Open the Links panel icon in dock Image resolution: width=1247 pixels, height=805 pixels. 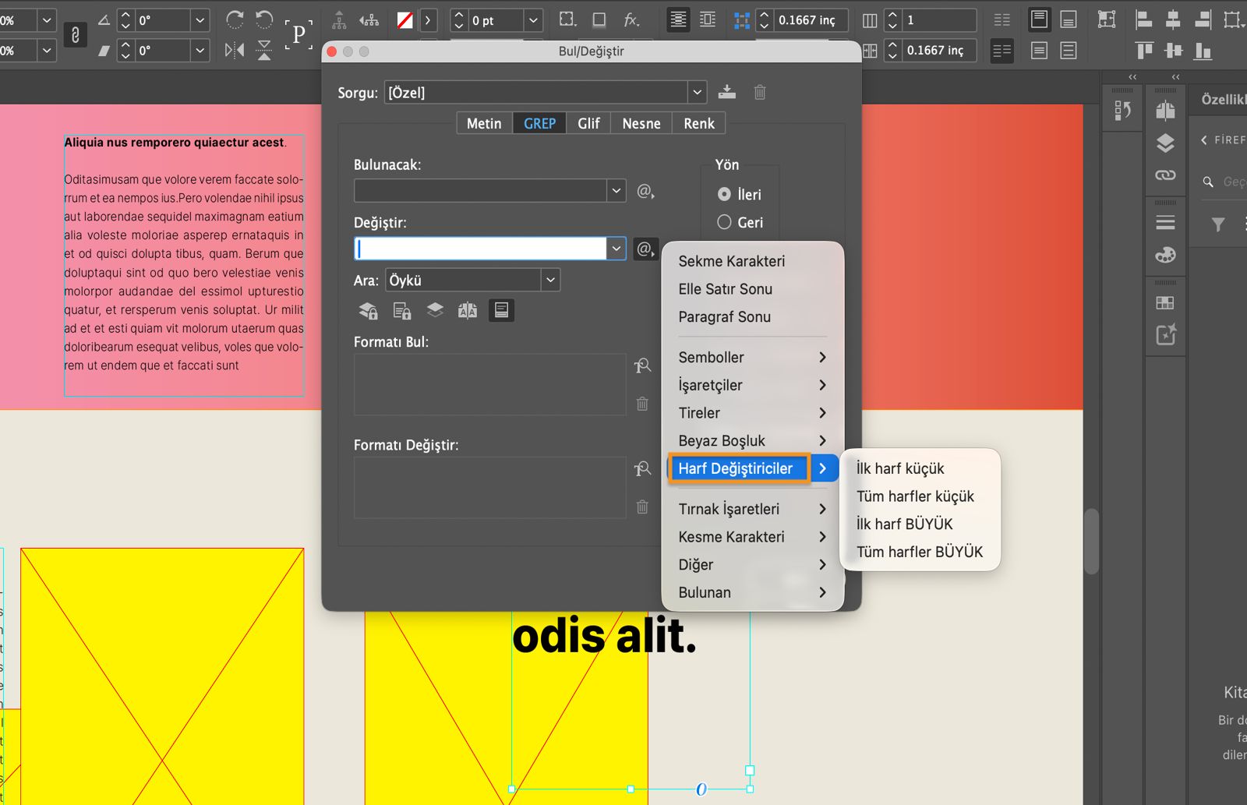(x=1166, y=175)
